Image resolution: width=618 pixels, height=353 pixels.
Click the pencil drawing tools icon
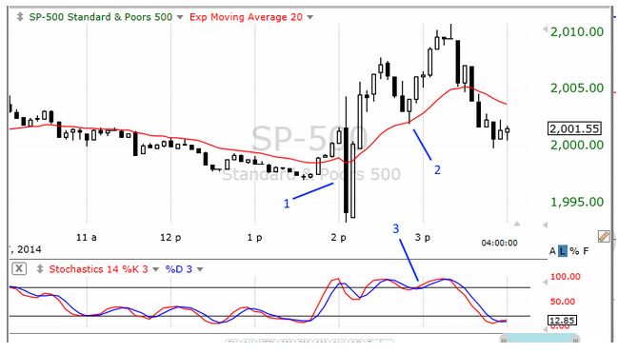(x=604, y=236)
